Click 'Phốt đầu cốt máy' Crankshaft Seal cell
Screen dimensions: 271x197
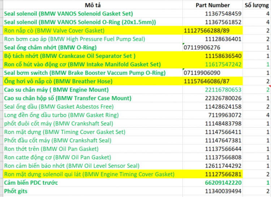point(93,141)
